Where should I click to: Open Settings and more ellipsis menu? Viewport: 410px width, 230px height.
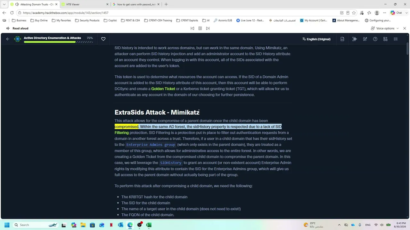click(385, 13)
